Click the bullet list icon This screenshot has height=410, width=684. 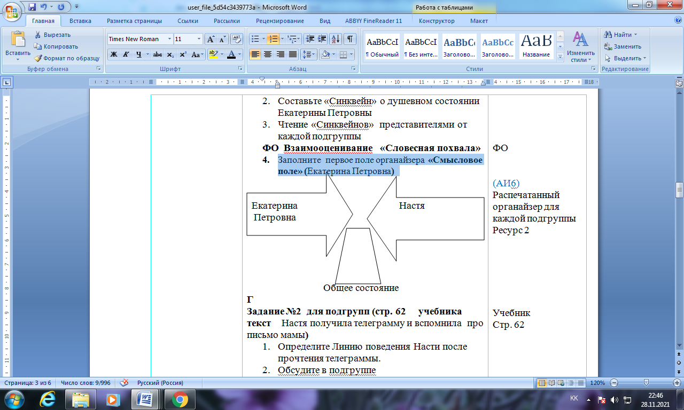point(255,39)
